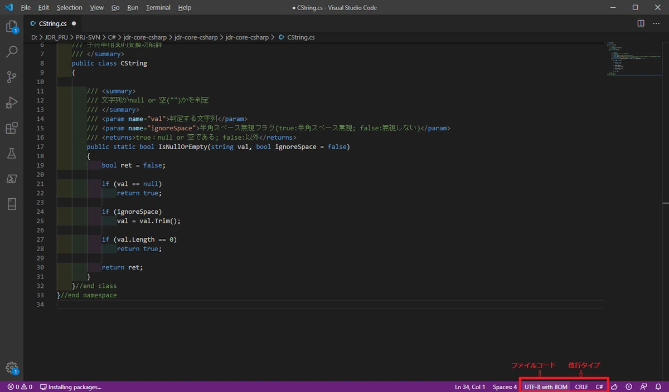Click "}//end class" line

click(x=94, y=286)
